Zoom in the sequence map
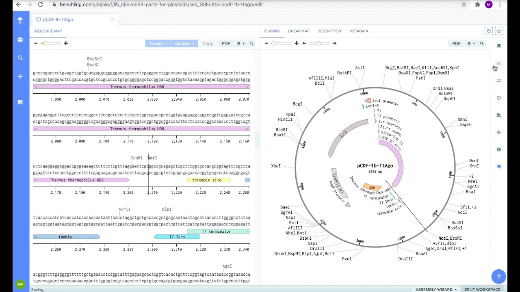 tap(66, 43)
